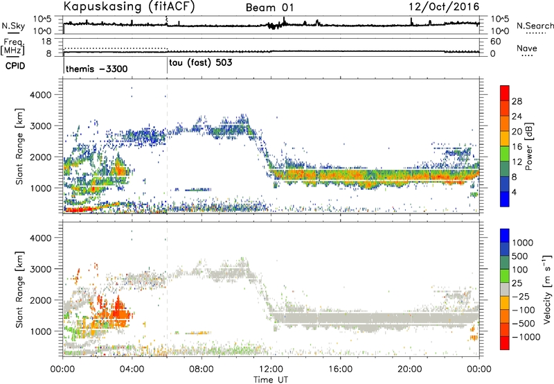The height and width of the screenshot is (384, 554).
Task: Click the 'Velocity [m s-1]' colorbar title
Action: (547, 289)
